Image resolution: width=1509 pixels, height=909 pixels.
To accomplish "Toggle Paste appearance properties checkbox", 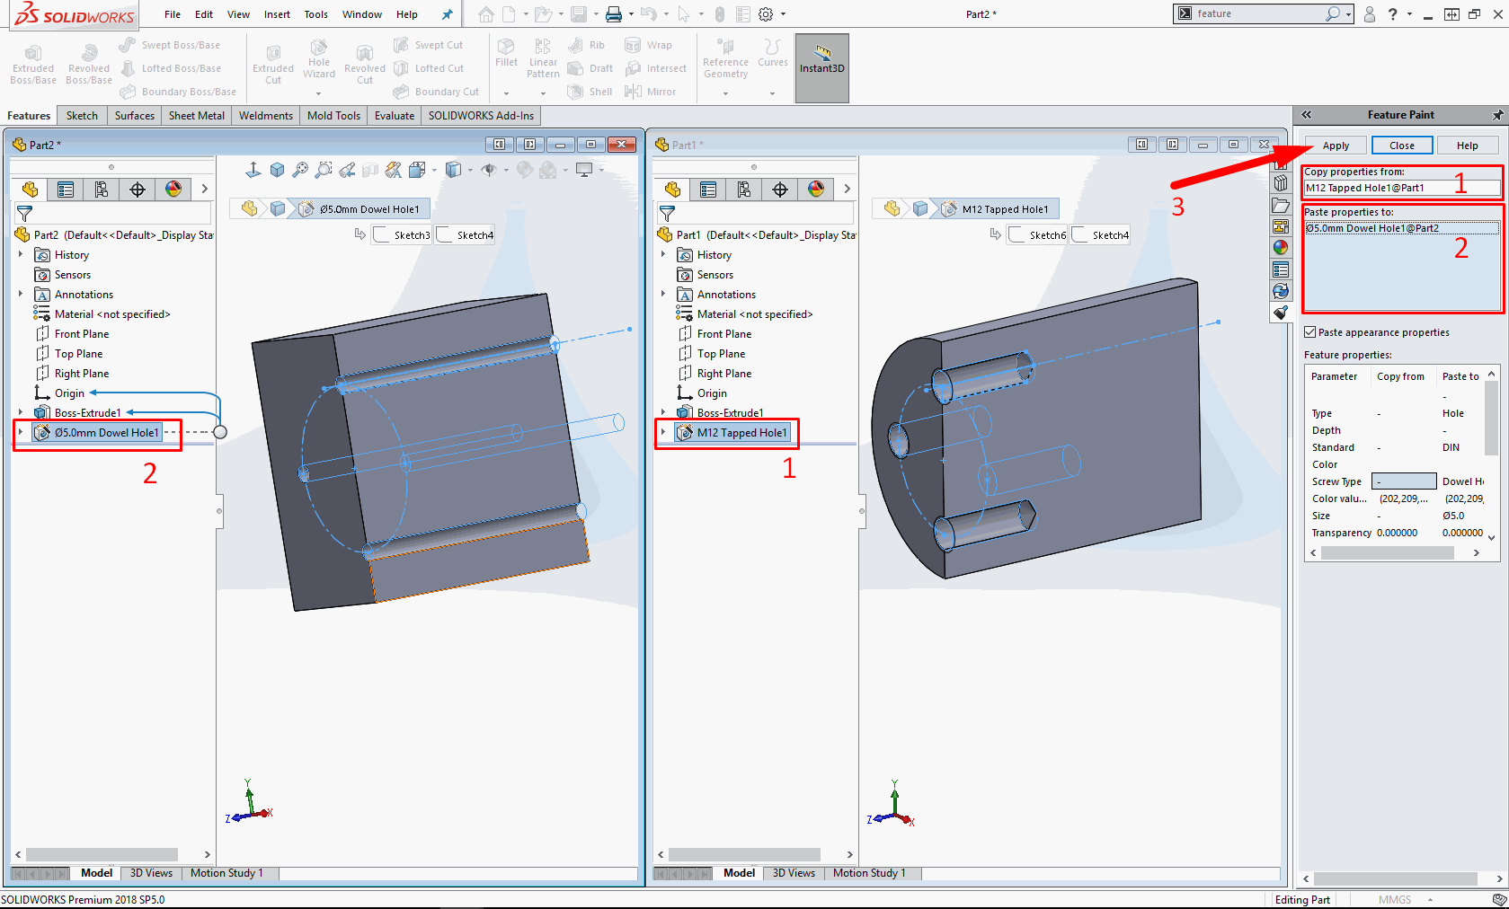I will [x=1310, y=332].
